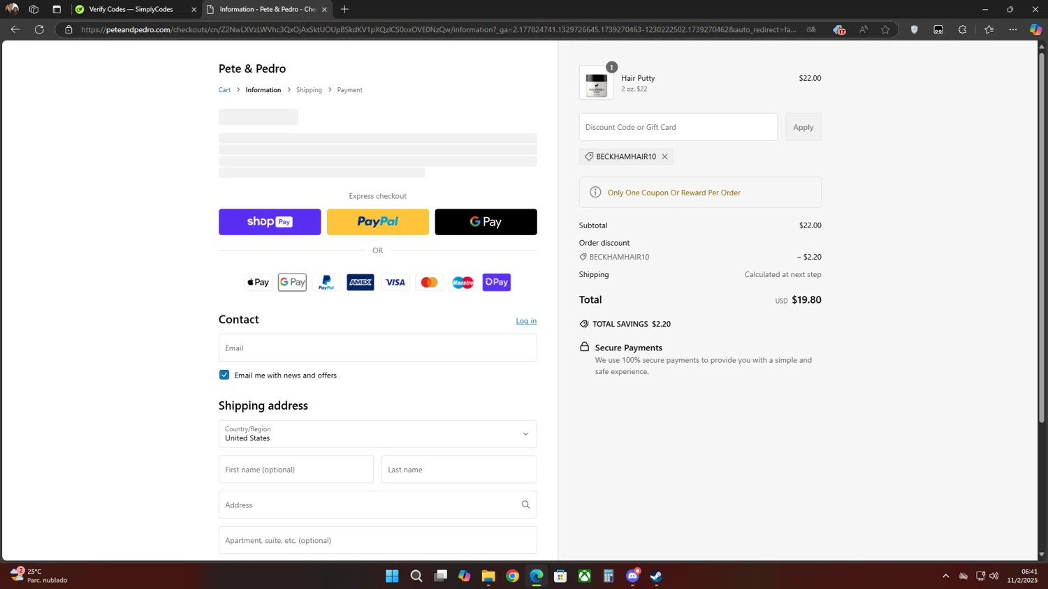Focus the Address field
1048x589 pixels.
pos(378,505)
